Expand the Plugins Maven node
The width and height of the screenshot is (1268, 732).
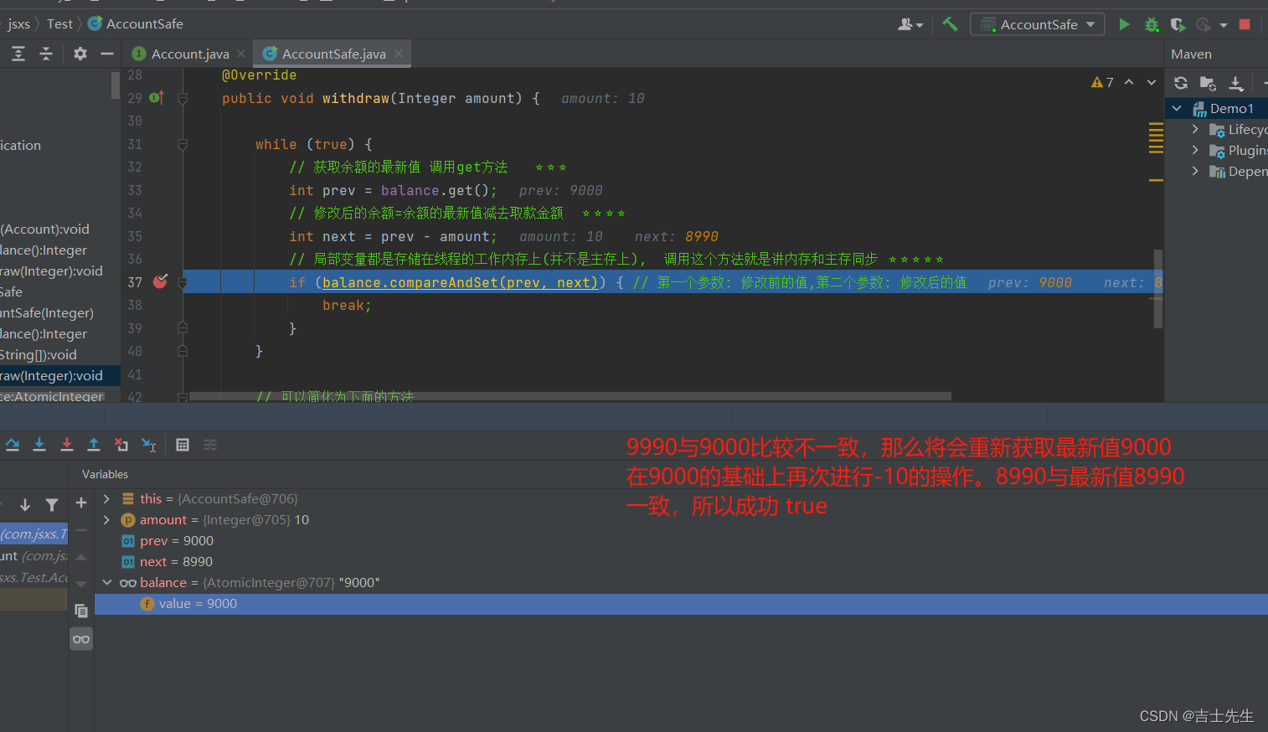pyautogui.click(x=1195, y=150)
